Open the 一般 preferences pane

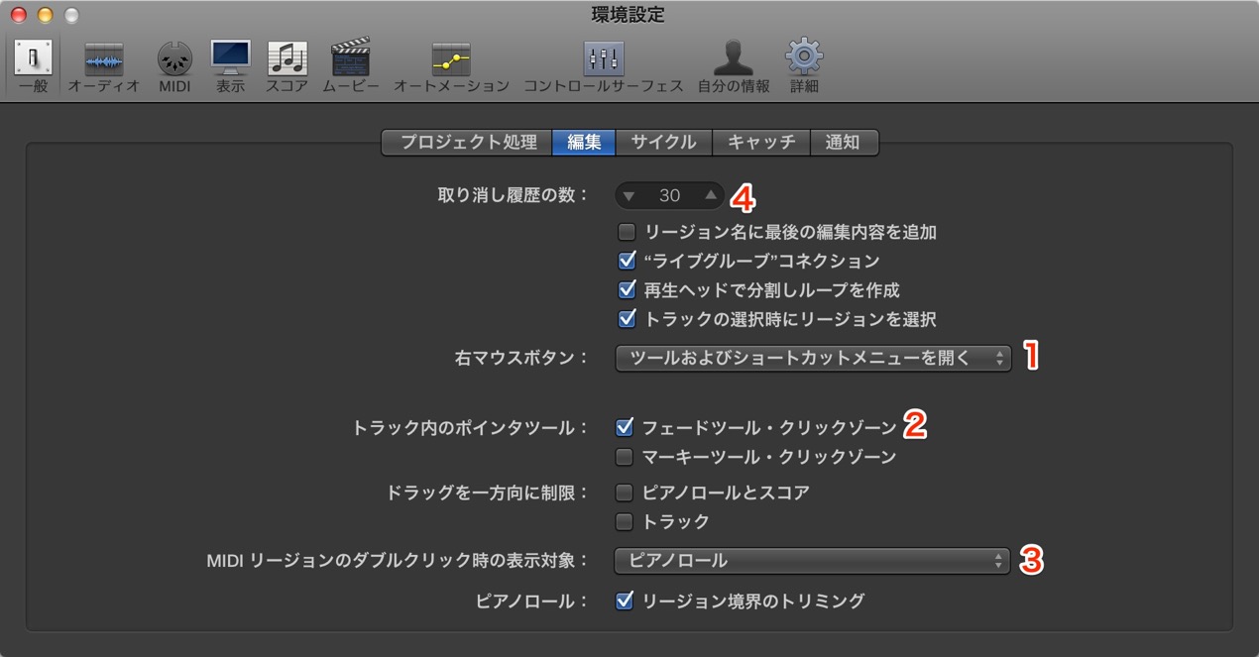coord(33,66)
